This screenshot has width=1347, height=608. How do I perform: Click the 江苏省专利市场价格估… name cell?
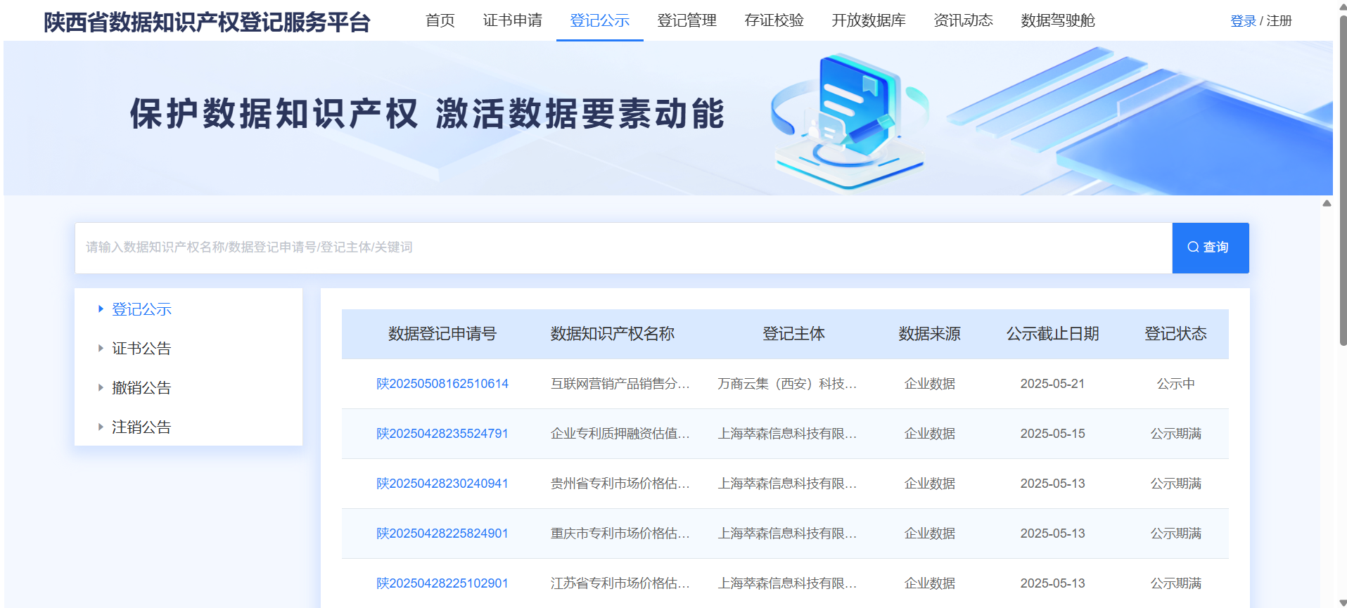(x=620, y=583)
